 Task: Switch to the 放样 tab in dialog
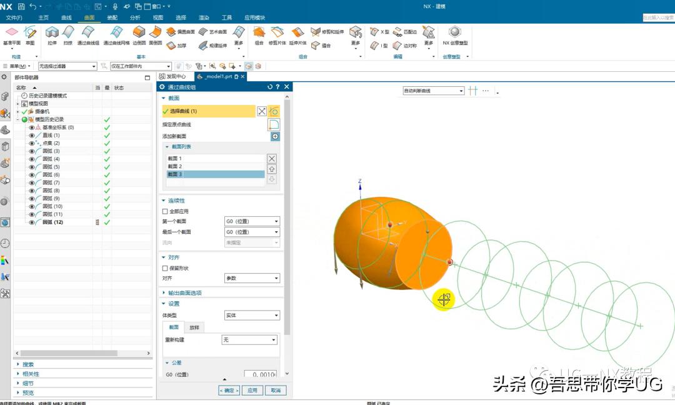[x=196, y=327]
